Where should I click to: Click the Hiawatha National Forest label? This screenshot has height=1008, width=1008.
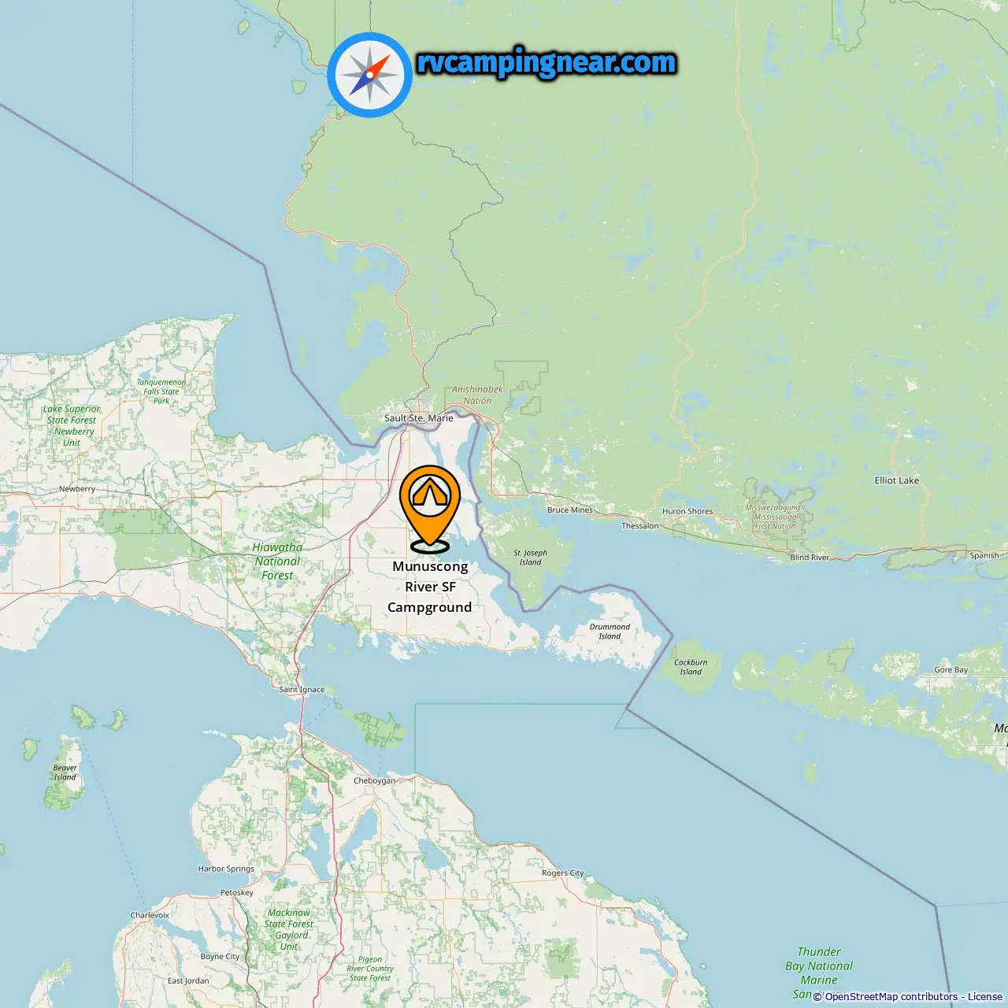(277, 561)
